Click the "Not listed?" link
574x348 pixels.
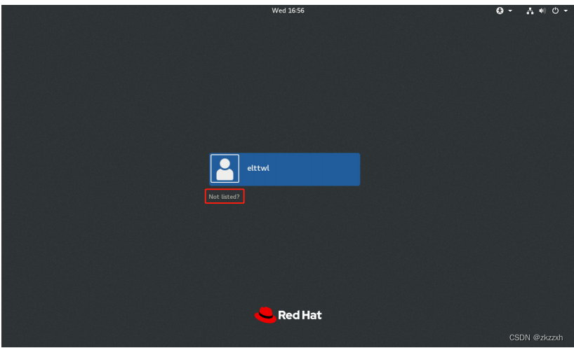[224, 197]
